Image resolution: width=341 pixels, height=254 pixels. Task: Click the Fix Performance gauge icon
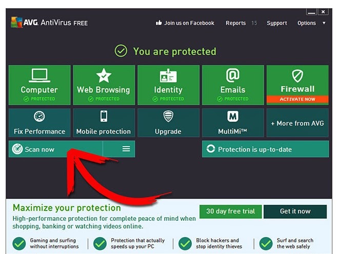pyautogui.click(x=39, y=117)
